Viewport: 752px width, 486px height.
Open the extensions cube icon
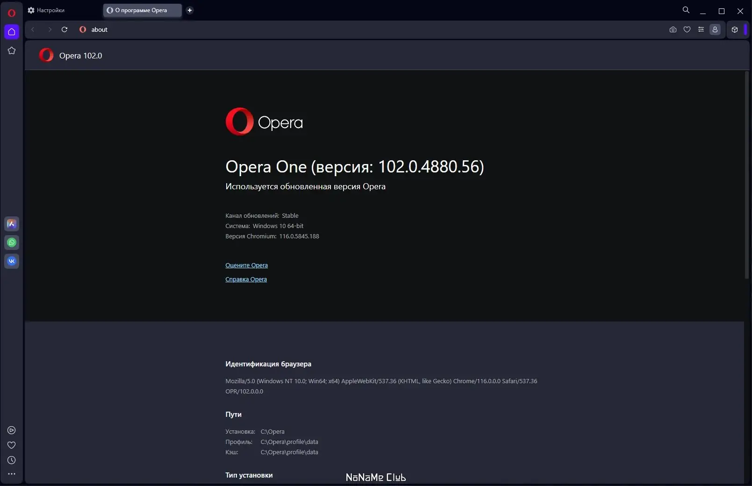coord(735,29)
